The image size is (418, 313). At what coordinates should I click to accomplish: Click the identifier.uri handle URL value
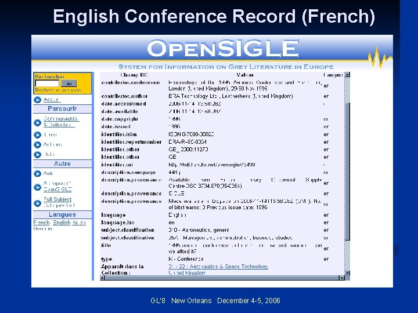[212, 165]
